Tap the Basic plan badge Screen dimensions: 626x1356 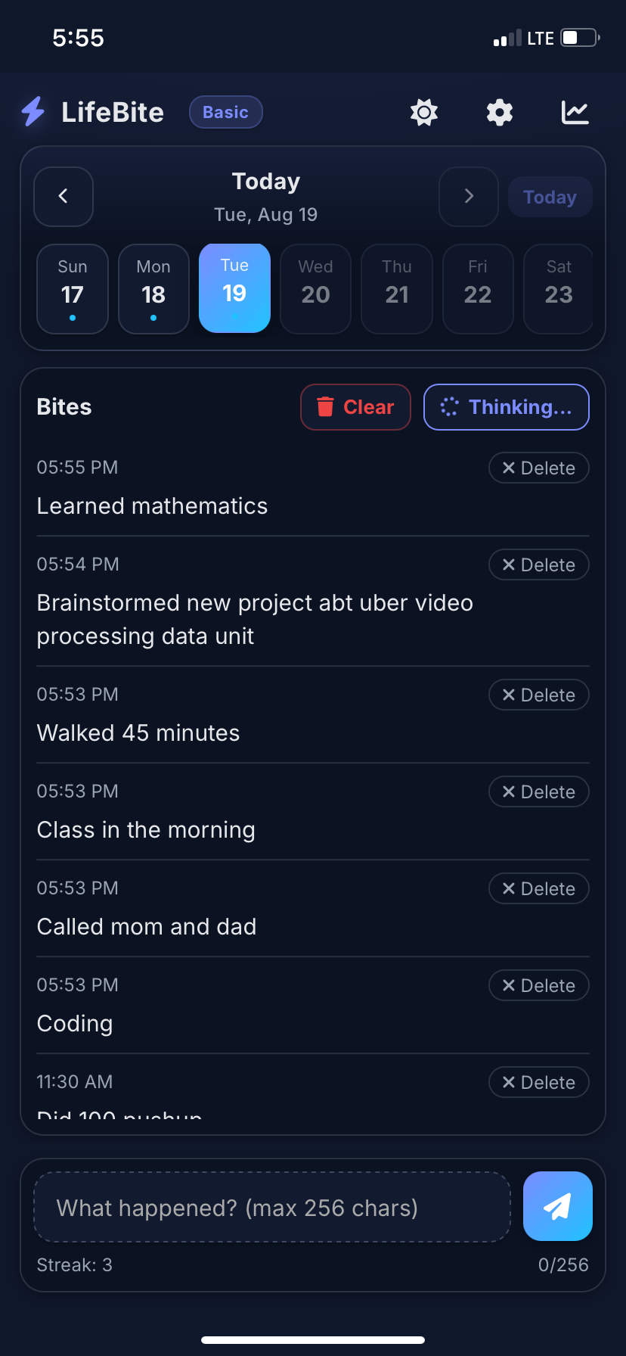(x=225, y=112)
